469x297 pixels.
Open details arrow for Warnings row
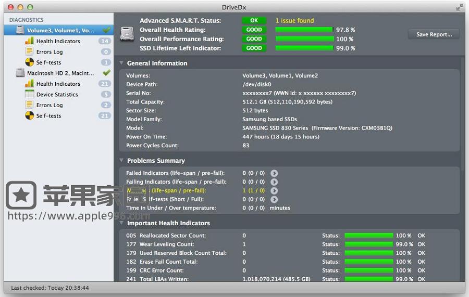tap(274, 190)
